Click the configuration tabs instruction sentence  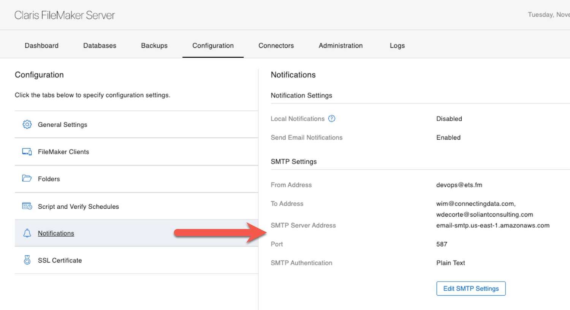[92, 95]
